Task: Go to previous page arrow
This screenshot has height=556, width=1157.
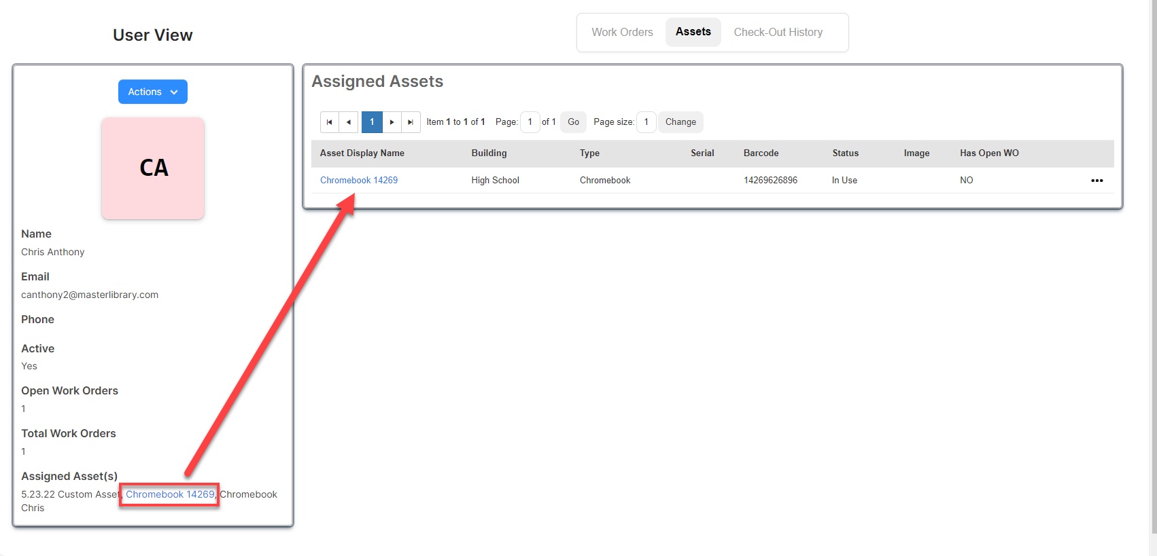Action: coord(349,122)
